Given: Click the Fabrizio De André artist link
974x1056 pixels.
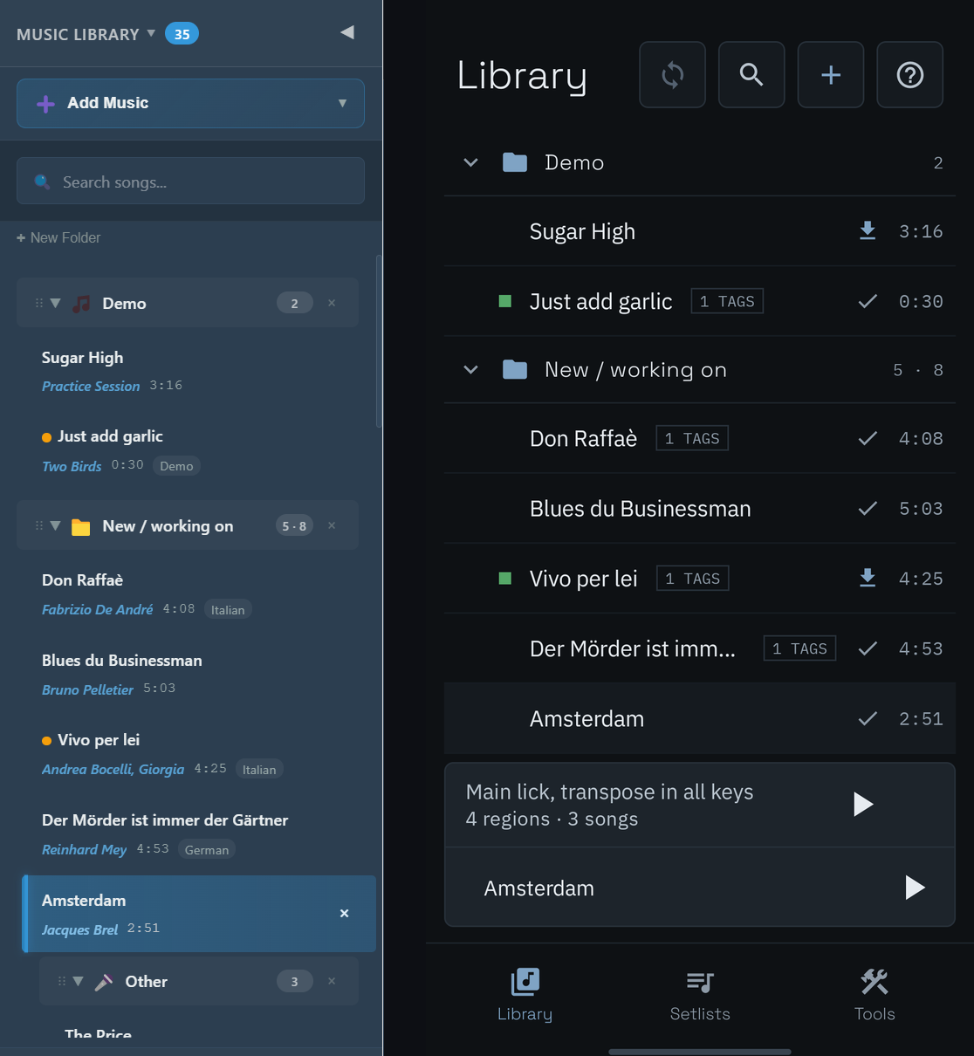Looking at the screenshot, I should [97, 609].
